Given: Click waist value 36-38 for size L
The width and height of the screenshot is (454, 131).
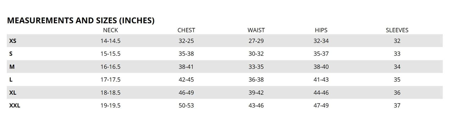Looking at the screenshot, I should [x=256, y=80].
